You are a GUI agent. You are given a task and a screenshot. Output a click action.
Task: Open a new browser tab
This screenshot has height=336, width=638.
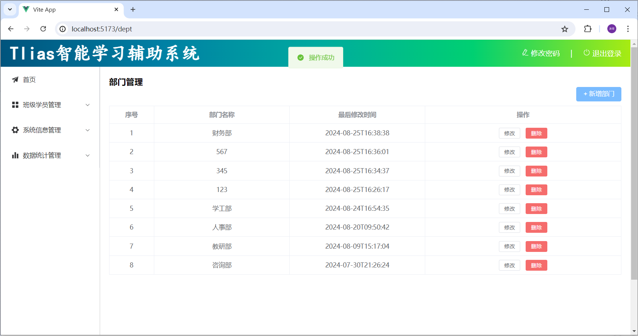coord(133,9)
